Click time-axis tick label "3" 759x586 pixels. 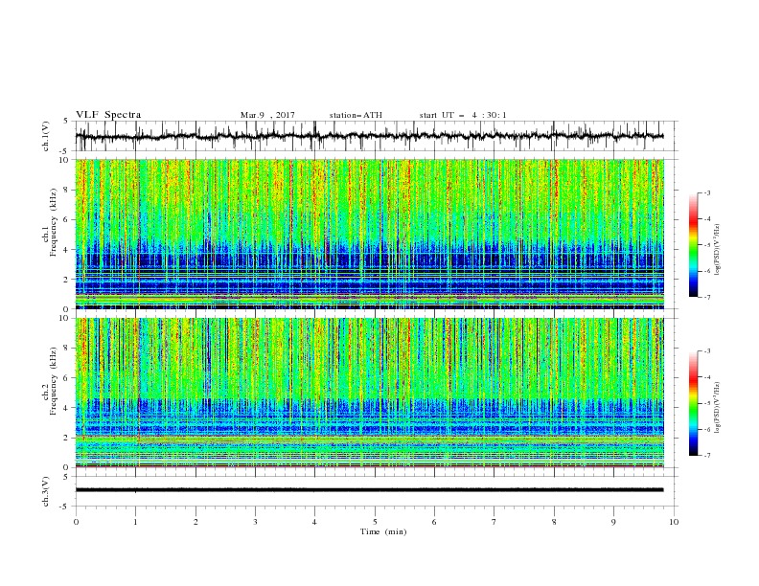pyautogui.click(x=256, y=522)
